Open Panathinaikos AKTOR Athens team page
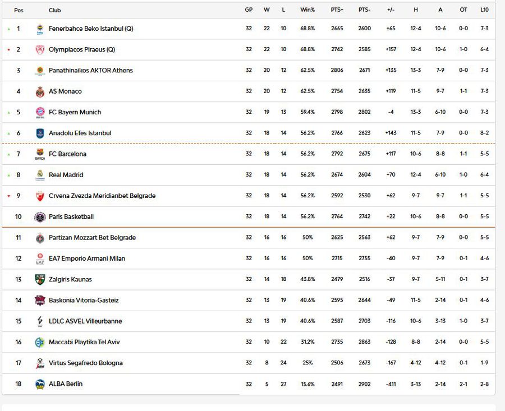Image resolution: width=505 pixels, height=411 pixels. 91,71
